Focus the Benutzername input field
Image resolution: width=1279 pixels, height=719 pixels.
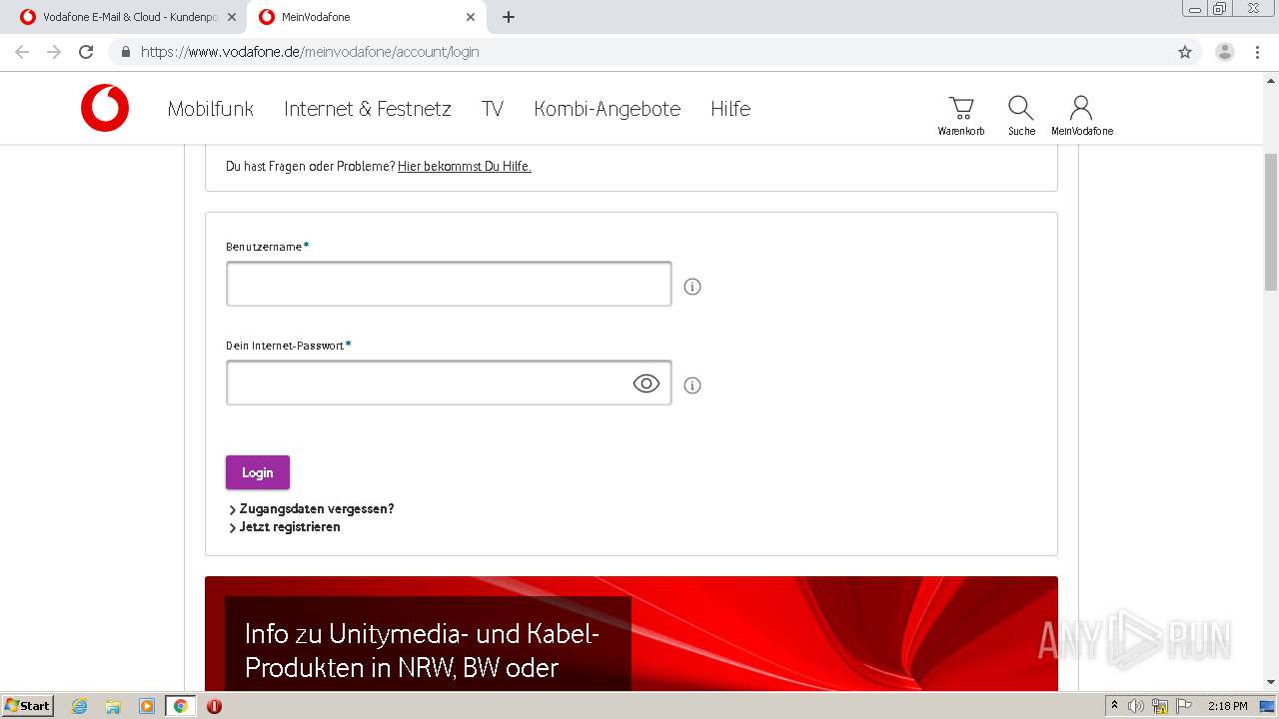tap(449, 284)
